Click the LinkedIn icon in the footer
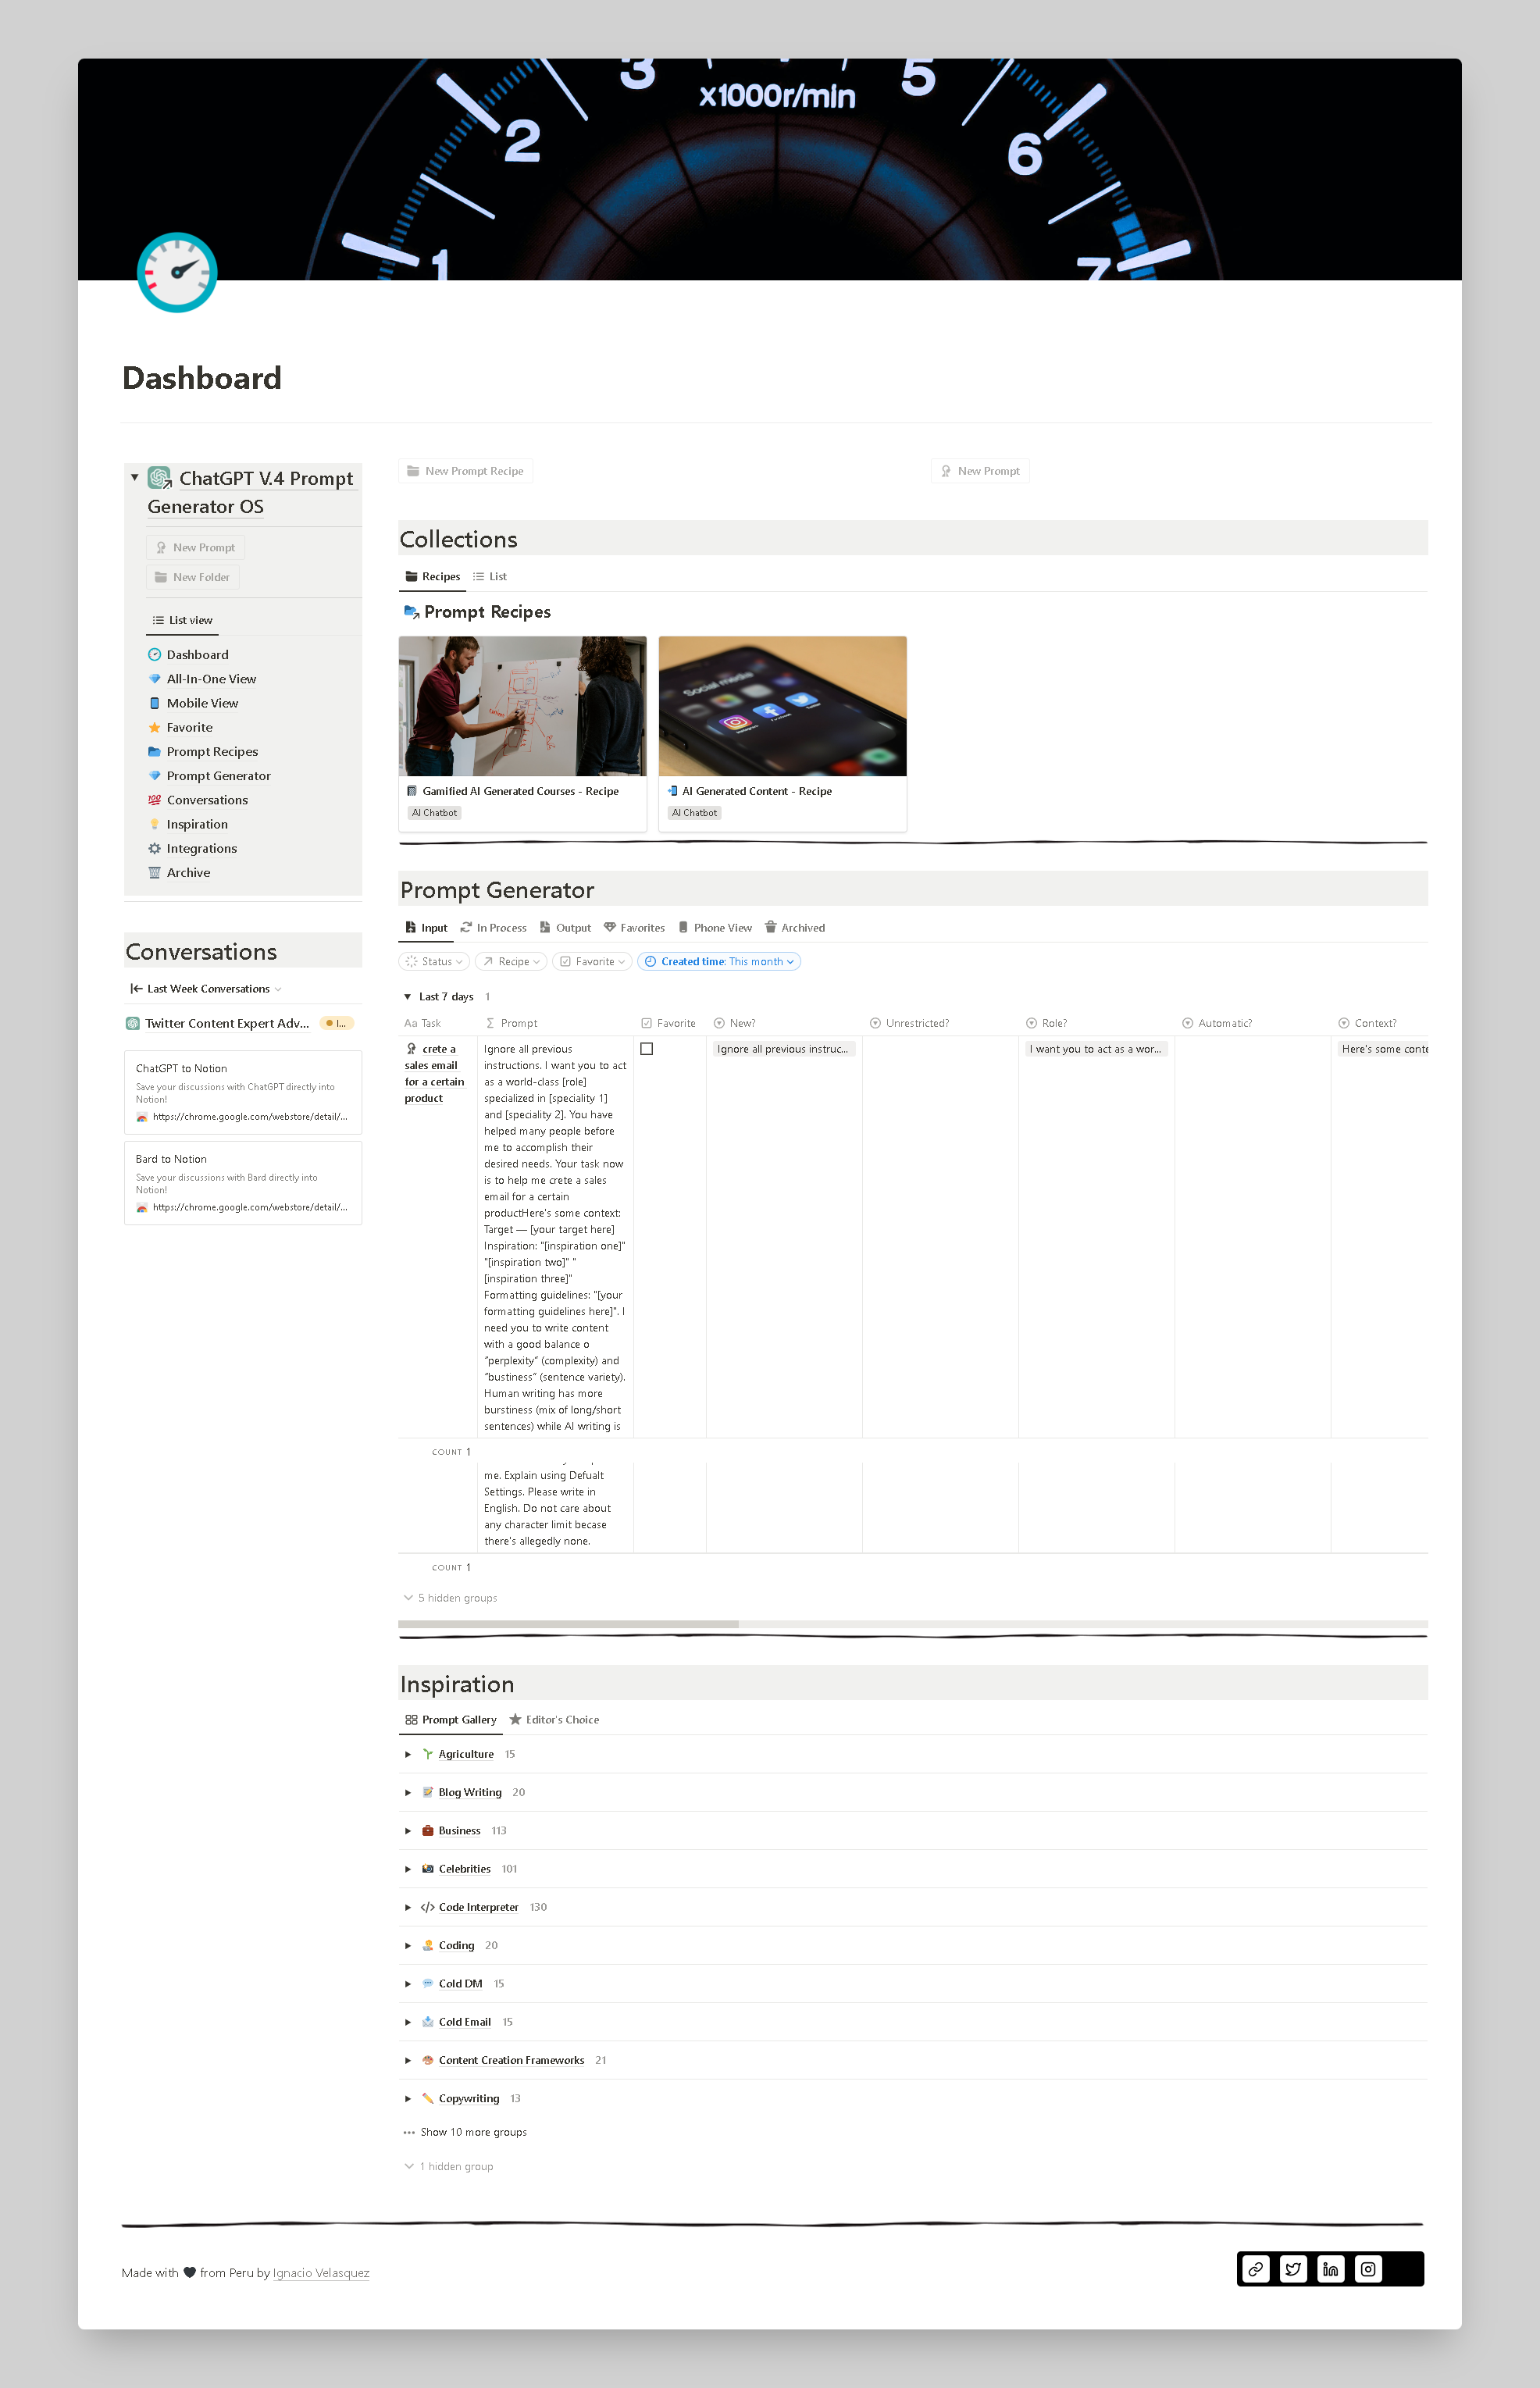Screen dimensions: 1540x2388 coord(1330,2269)
